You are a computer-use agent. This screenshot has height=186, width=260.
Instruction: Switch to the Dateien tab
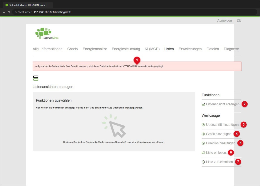tap(213, 49)
